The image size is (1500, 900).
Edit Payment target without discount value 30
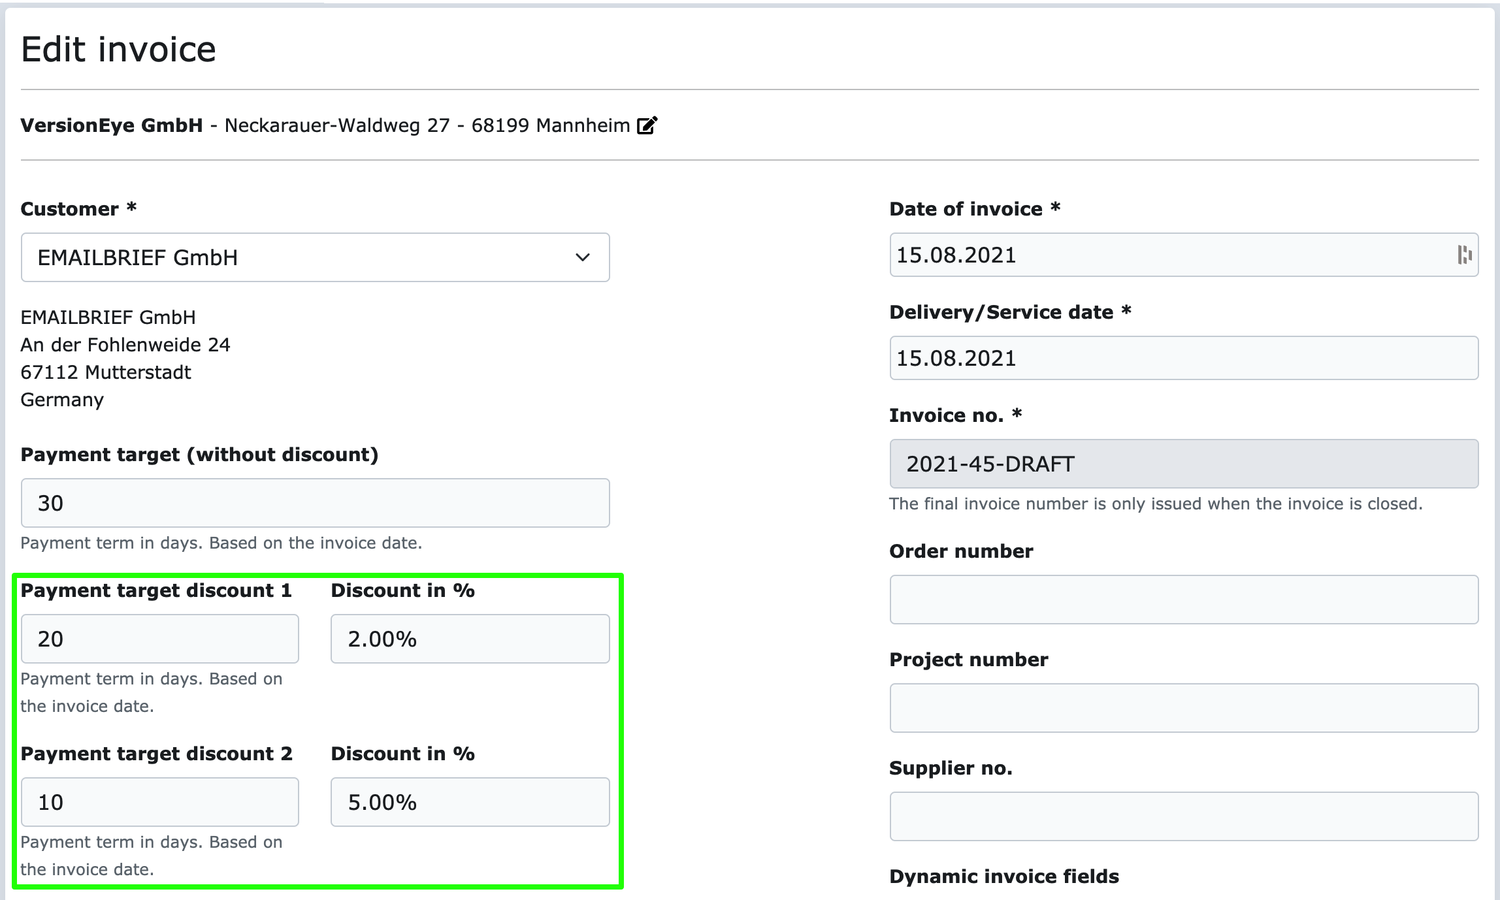315,503
